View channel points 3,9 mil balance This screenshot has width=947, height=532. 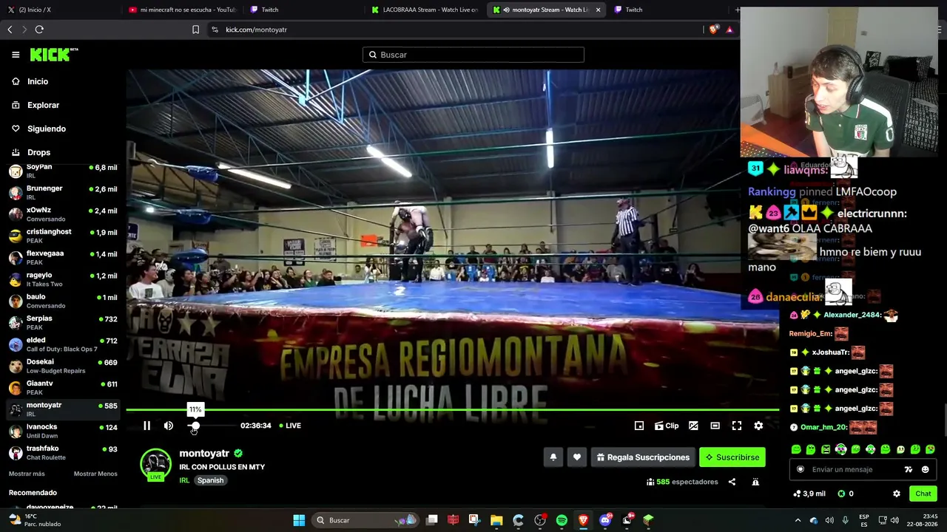[x=809, y=494]
